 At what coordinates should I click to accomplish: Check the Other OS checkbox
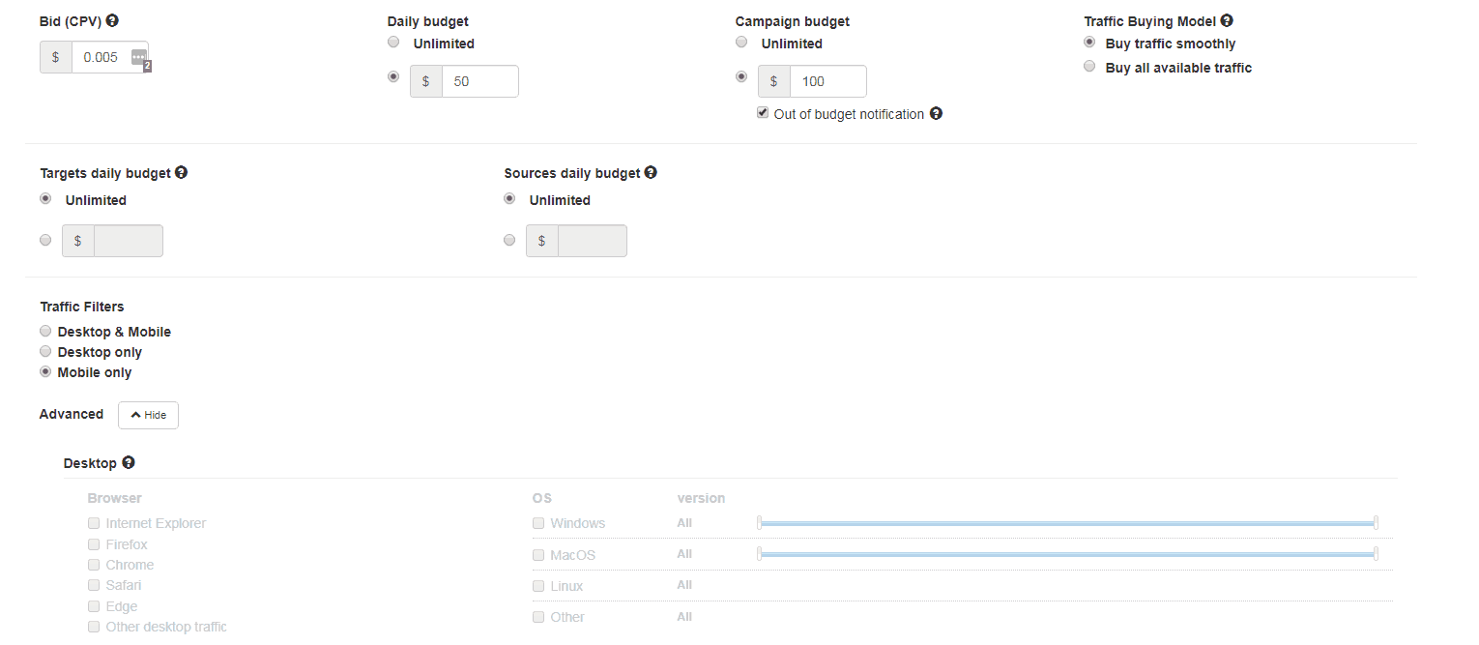[x=538, y=617]
